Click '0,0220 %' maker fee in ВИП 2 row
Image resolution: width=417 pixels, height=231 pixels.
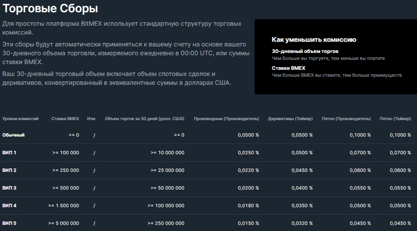point(248,170)
